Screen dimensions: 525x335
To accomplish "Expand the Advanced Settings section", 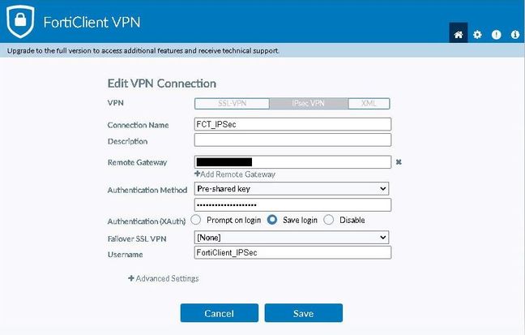I will pos(167,278).
